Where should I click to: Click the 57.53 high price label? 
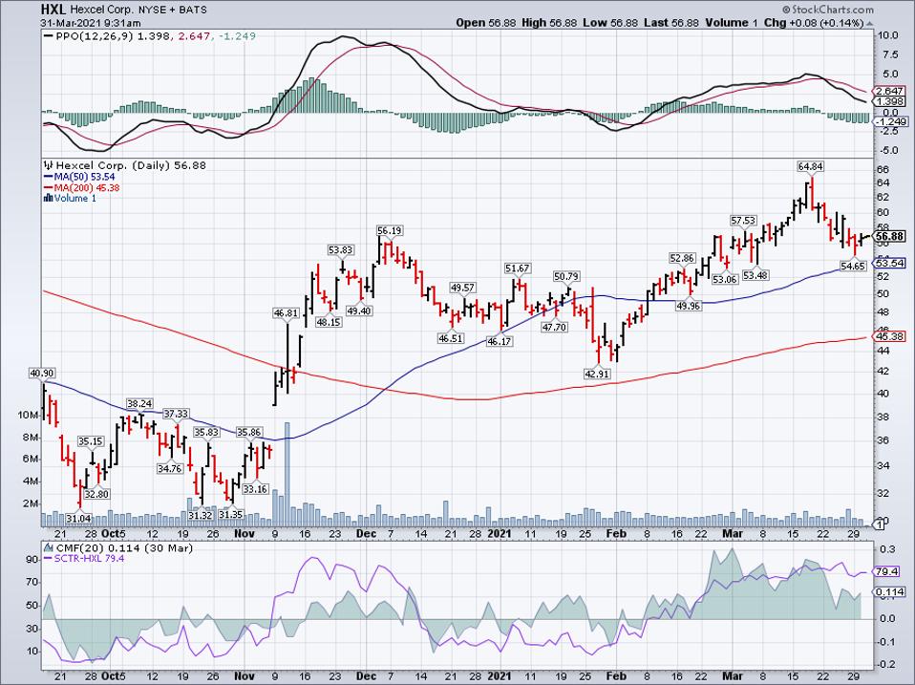[x=743, y=221]
